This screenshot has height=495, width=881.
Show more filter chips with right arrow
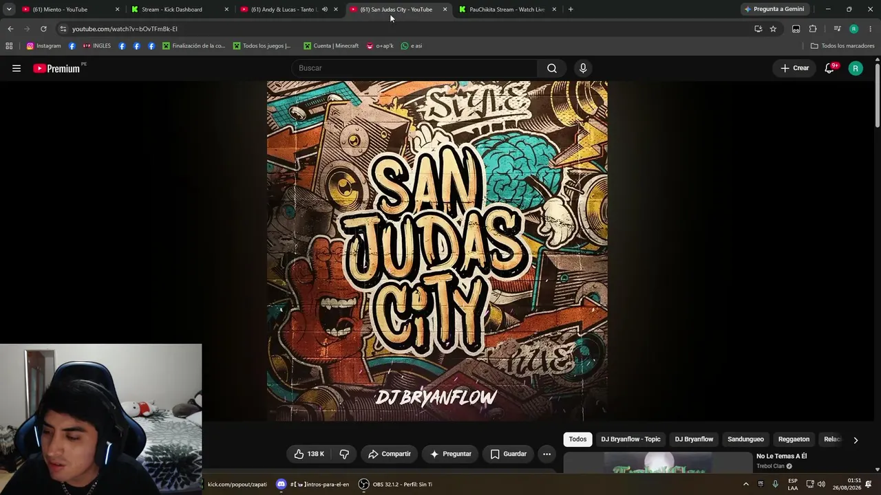click(856, 440)
